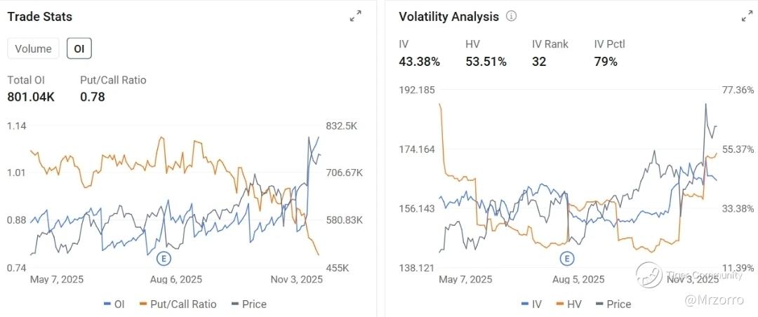Toggle the IV legend series
The image size is (758, 317).
tap(531, 304)
